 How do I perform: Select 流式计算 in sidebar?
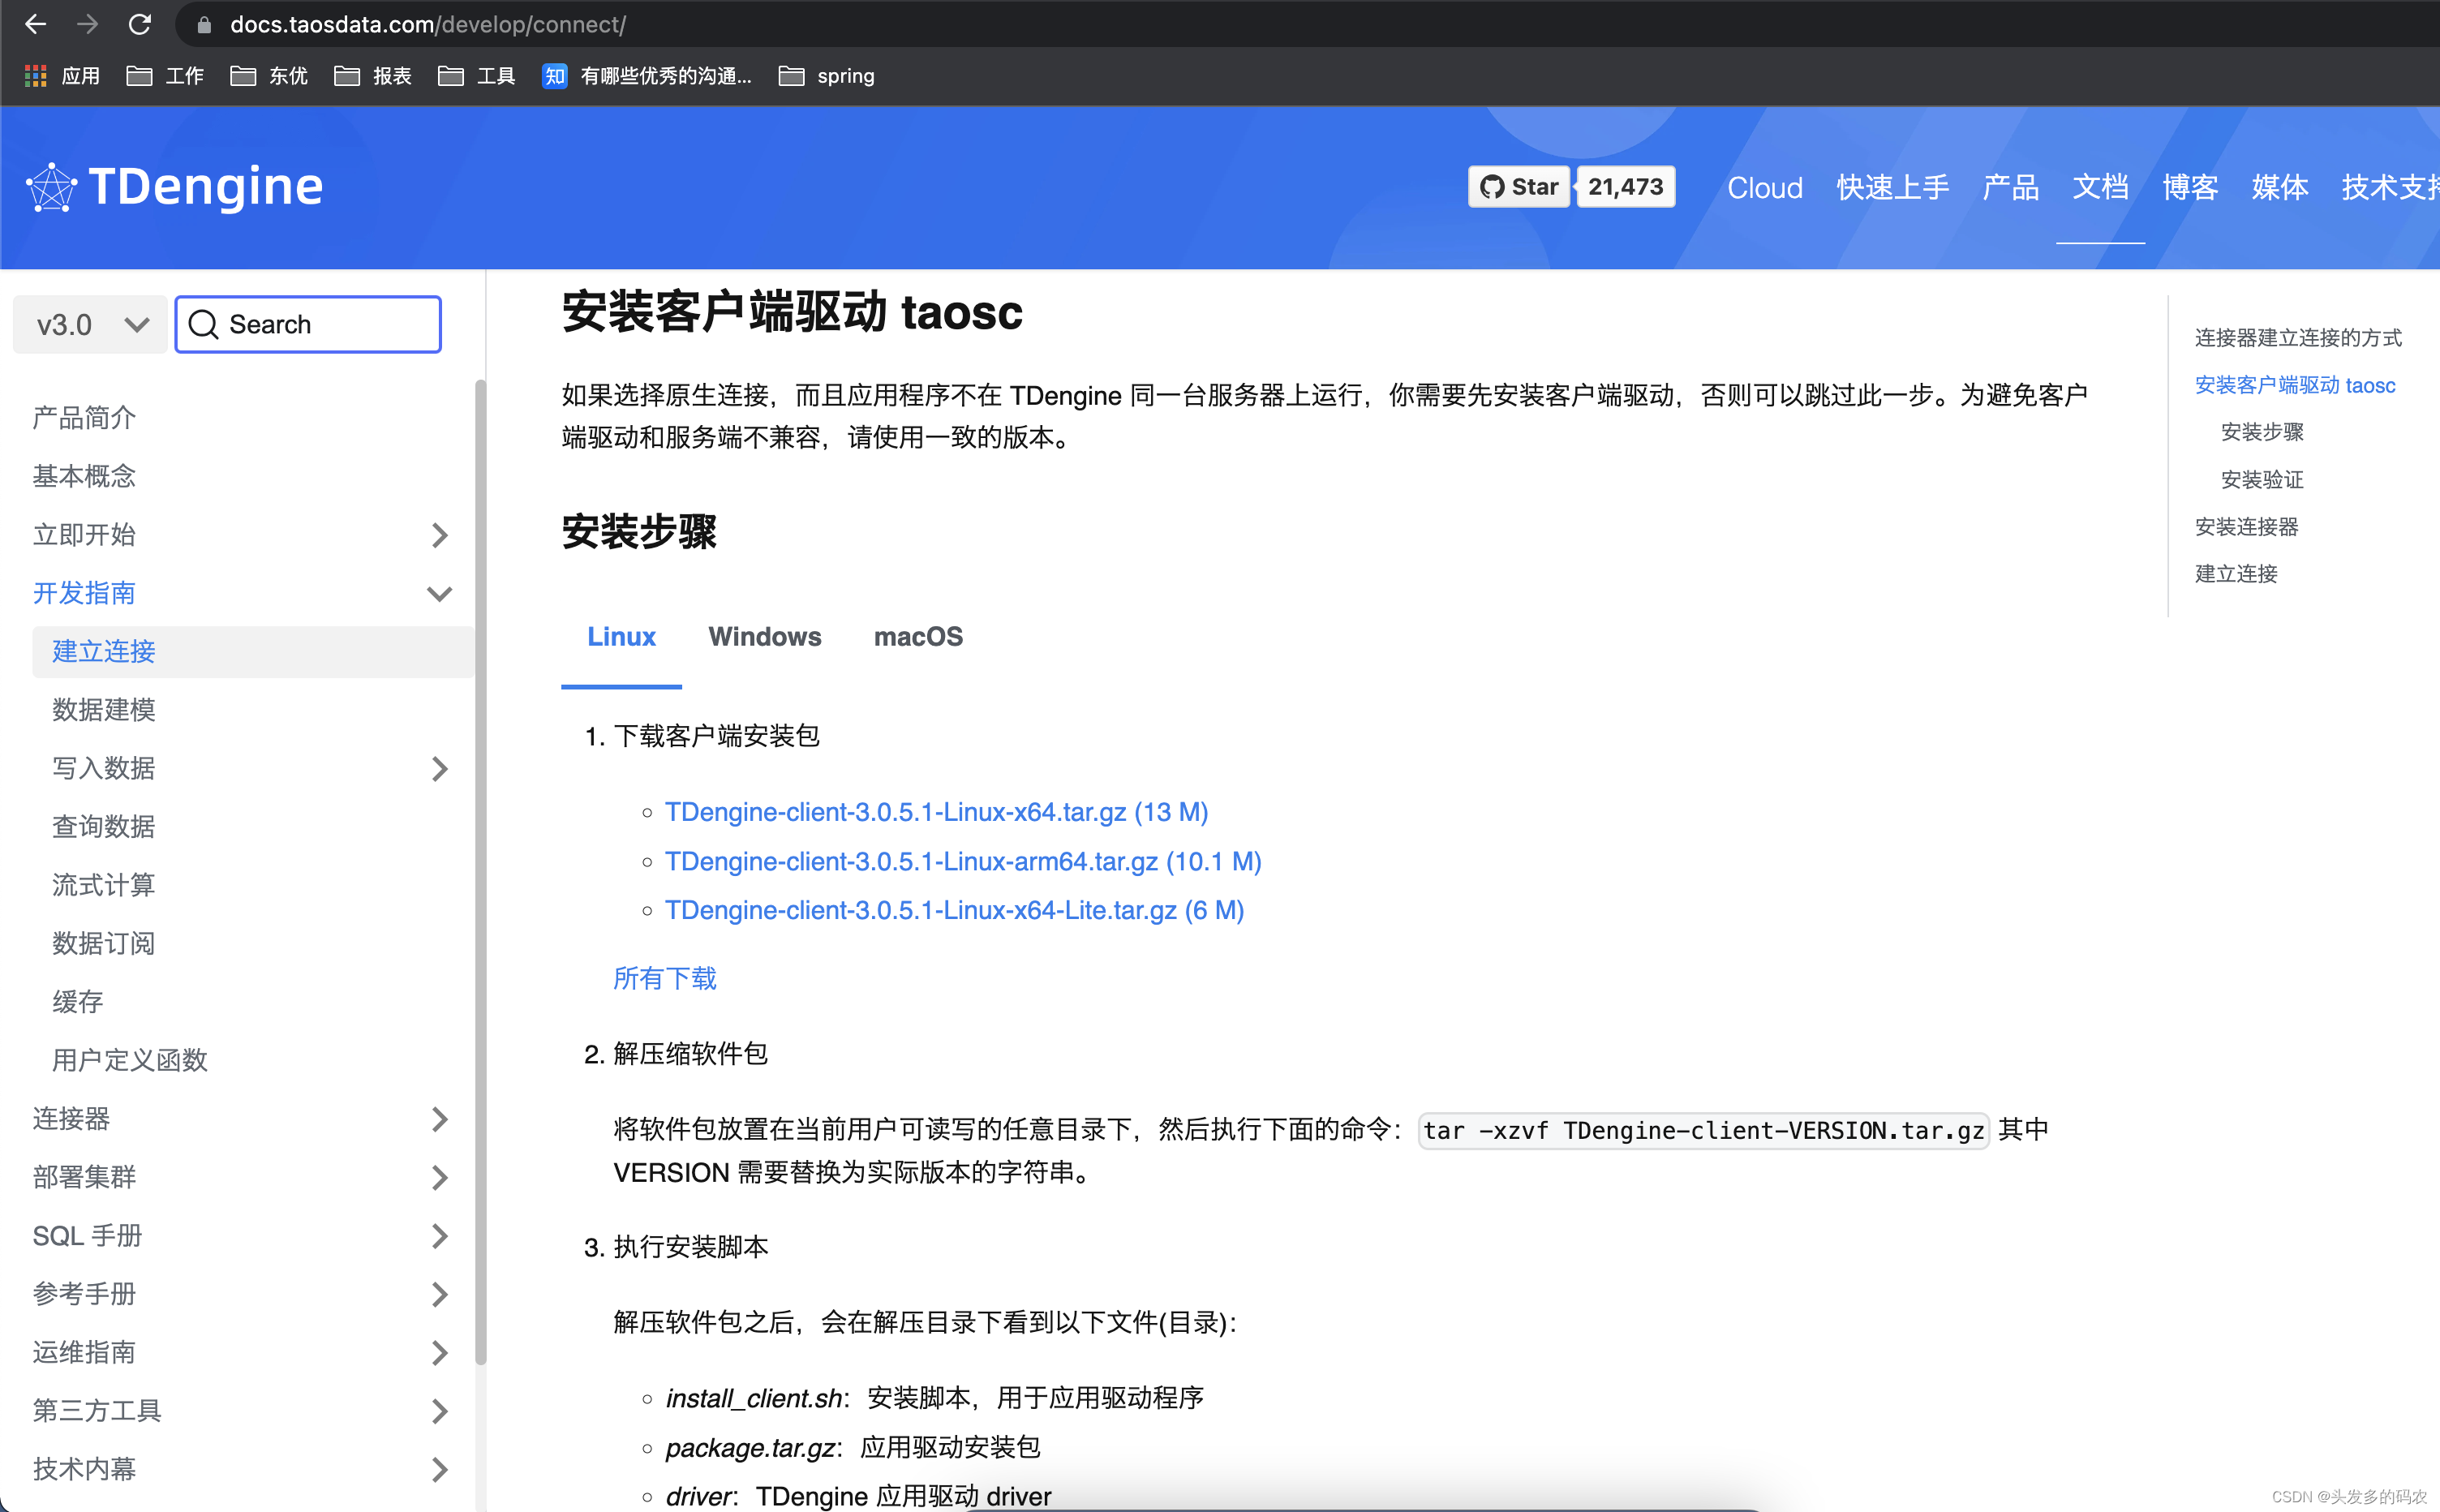[x=104, y=885]
